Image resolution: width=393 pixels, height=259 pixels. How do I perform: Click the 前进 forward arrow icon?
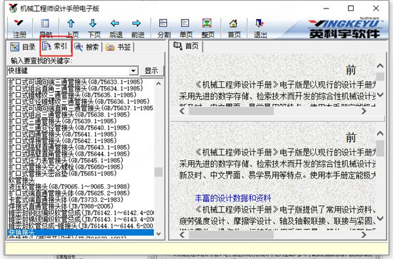click(137, 28)
